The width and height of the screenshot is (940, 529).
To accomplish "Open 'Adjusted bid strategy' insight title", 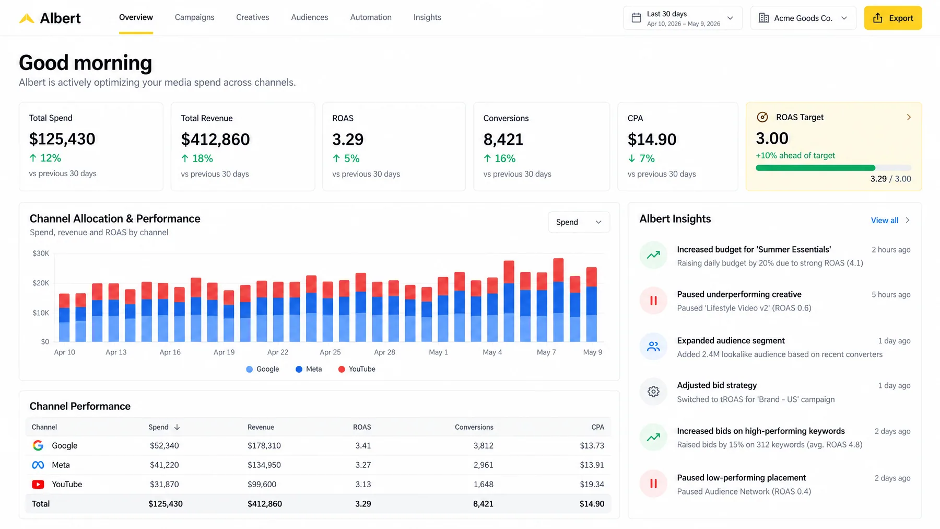I will point(716,385).
